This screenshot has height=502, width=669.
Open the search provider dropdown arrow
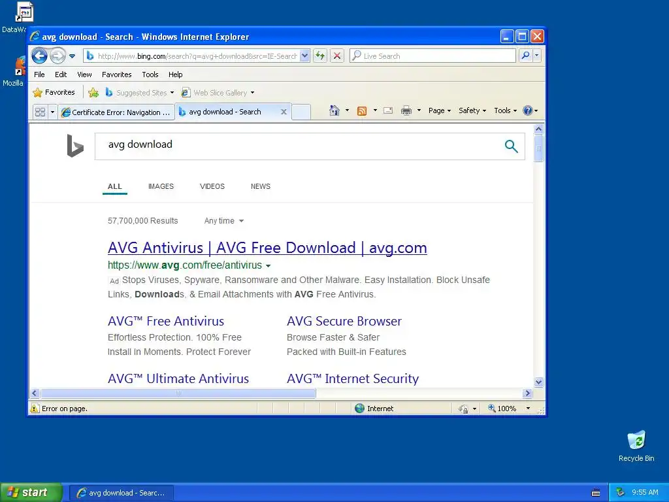pos(537,56)
